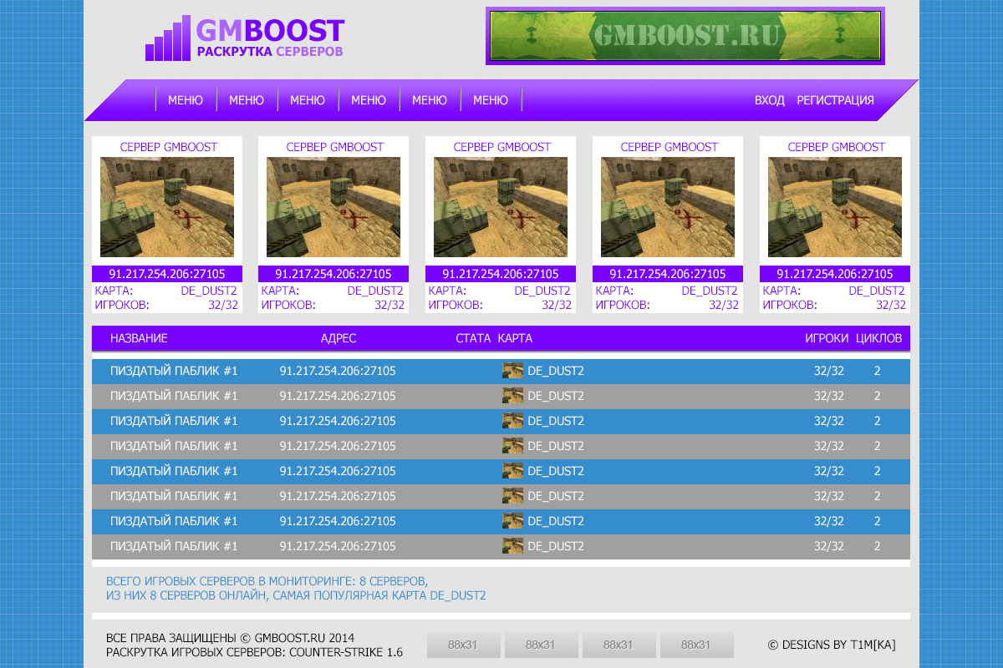1003x668 pixels.
Task: Open the © DESIGNS BY T1M[KA] credit link
Action: tap(832, 645)
